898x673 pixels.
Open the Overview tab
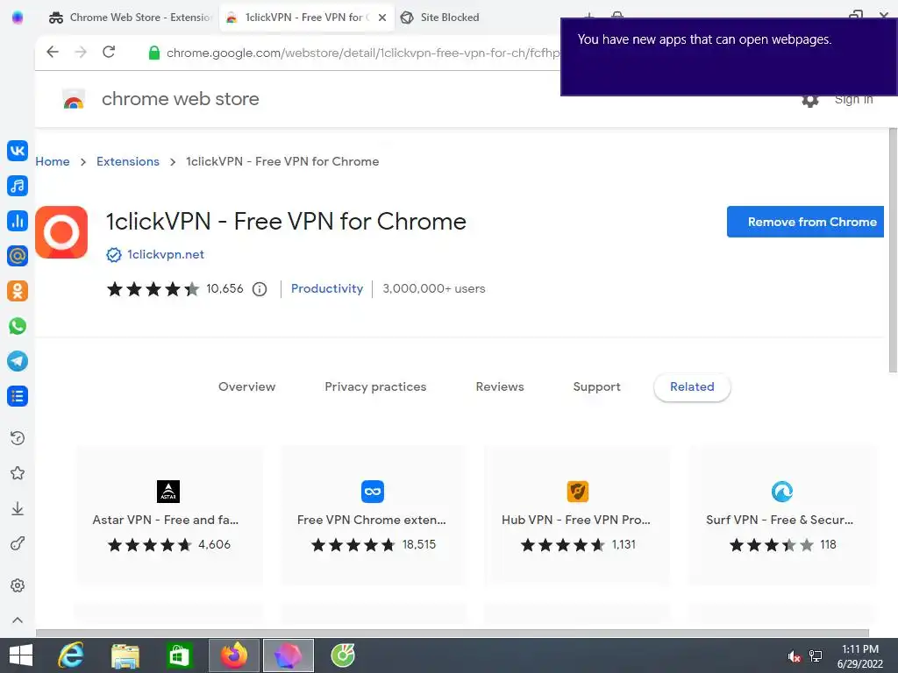click(246, 386)
